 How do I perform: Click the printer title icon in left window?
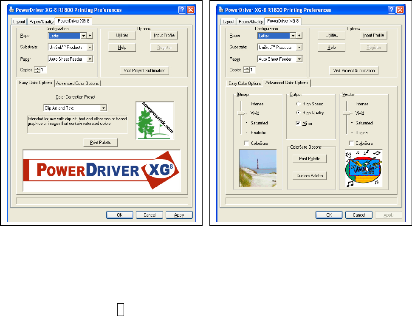(11, 10)
